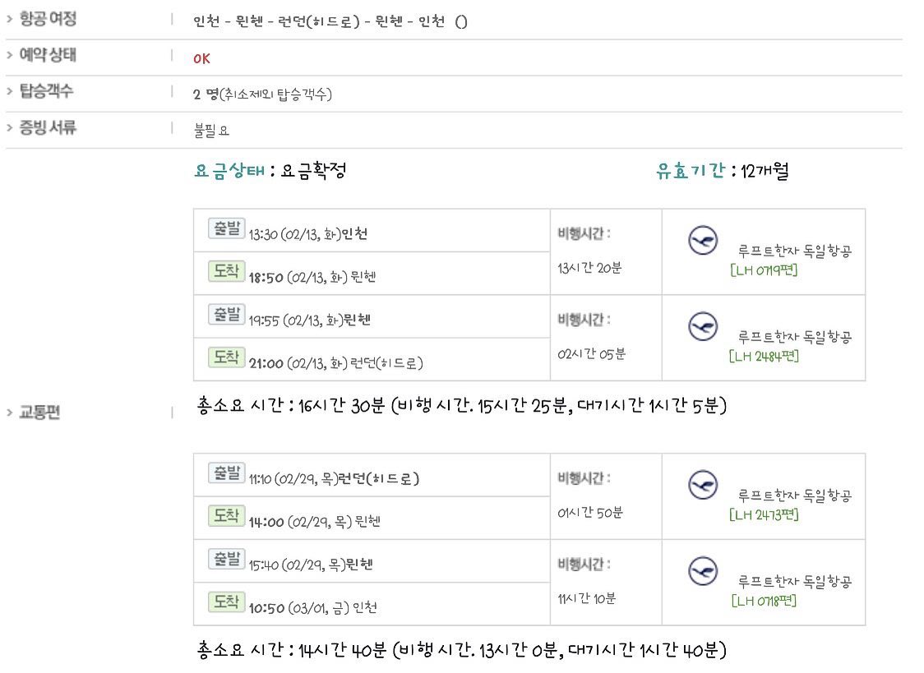The height and width of the screenshot is (673, 924).
Task: Open flight number link LH 0719편
Action: (764, 270)
